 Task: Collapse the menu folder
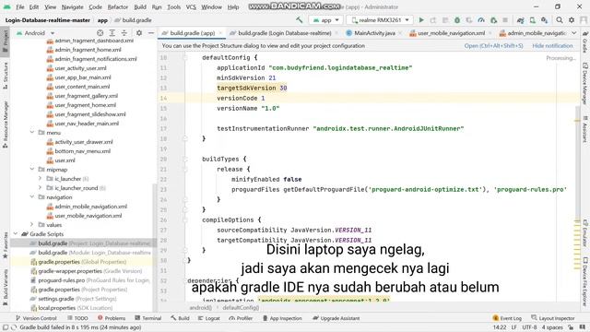tap(32, 133)
